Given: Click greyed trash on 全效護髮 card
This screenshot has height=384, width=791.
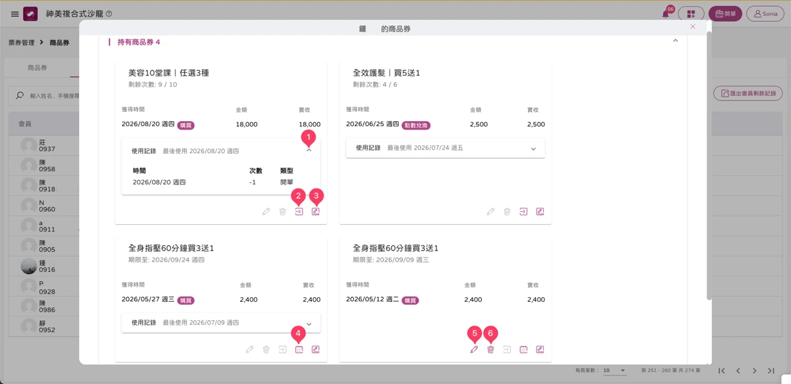Looking at the screenshot, I should tap(507, 212).
